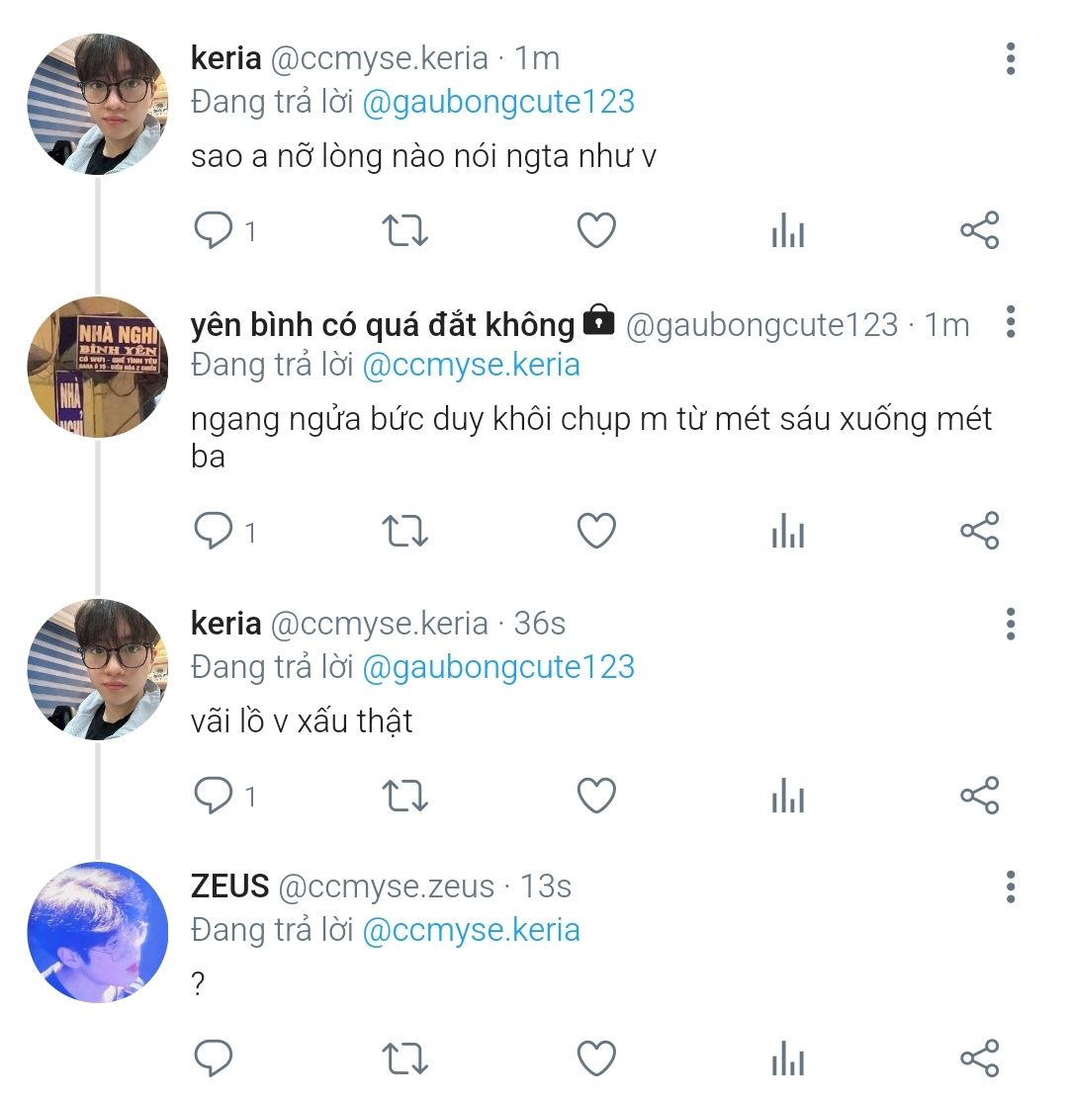This screenshot has width=1068, height=1098.
Task: Click the NHÀ NGHỈ avatar thumbnail
Action: pyautogui.click(x=97, y=367)
